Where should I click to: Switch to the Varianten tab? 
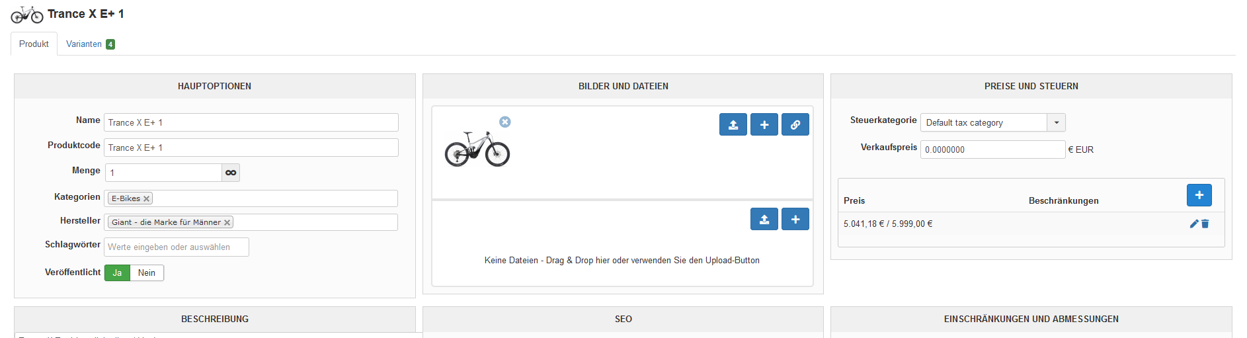[x=90, y=44]
